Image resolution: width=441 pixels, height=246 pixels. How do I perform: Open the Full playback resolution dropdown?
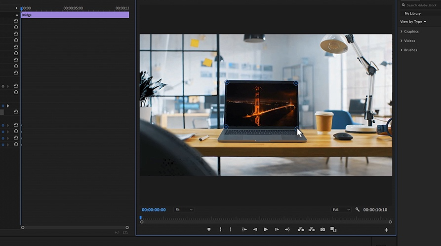coord(341,210)
